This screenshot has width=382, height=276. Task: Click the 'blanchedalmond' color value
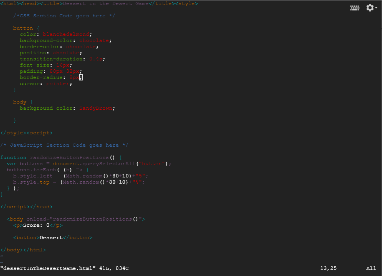66,34
